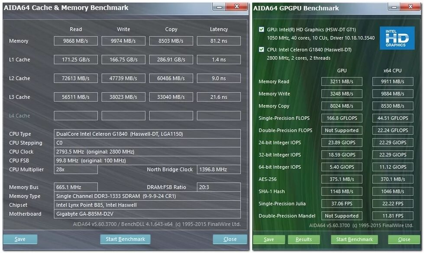The image size is (424, 253).
Task: Toggle the GPU Intel HD Graphics checkbox
Action: click(261, 29)
